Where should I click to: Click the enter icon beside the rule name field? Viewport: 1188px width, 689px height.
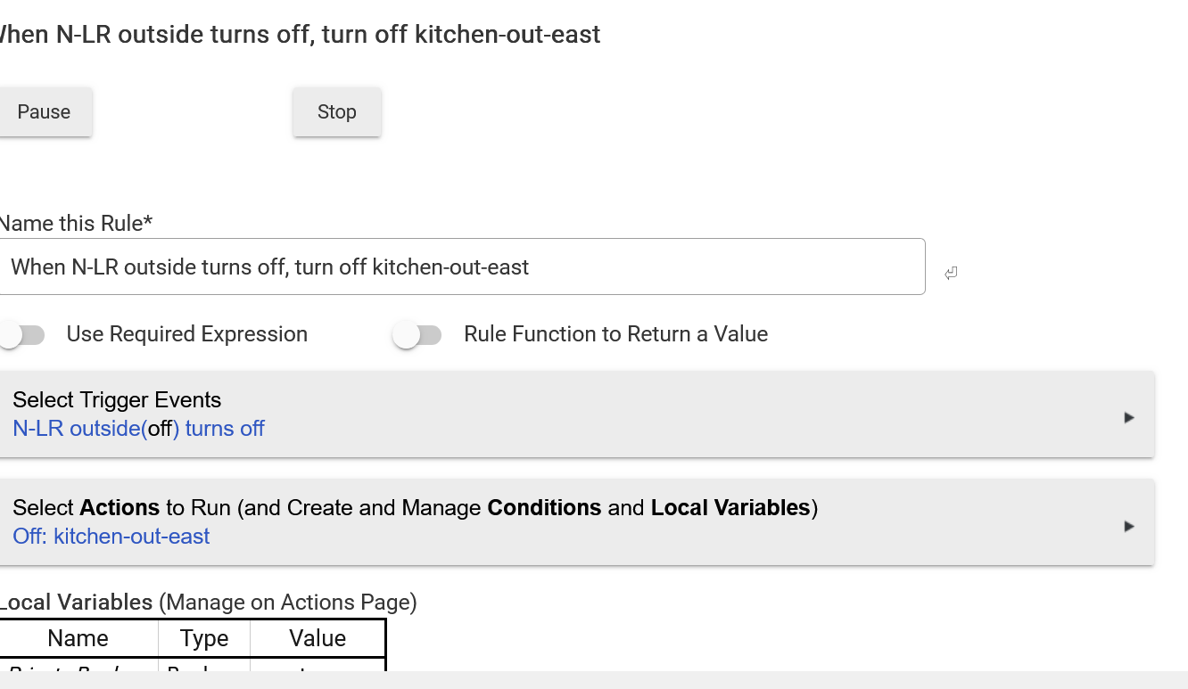[951, 273]
